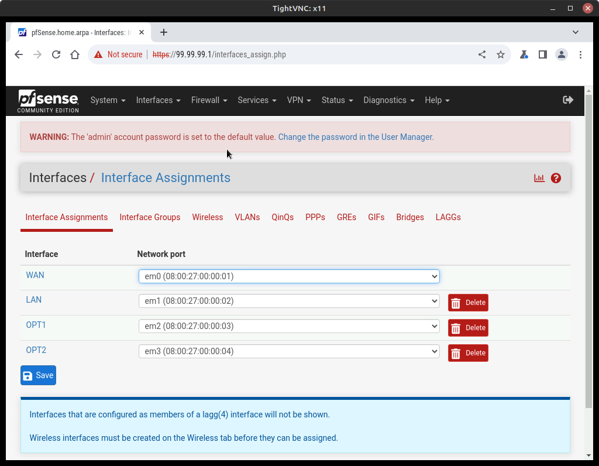Click Change the password in User Manager link
Screen dimensions: 599x466
pyautogui.click(x=356, y=137)
